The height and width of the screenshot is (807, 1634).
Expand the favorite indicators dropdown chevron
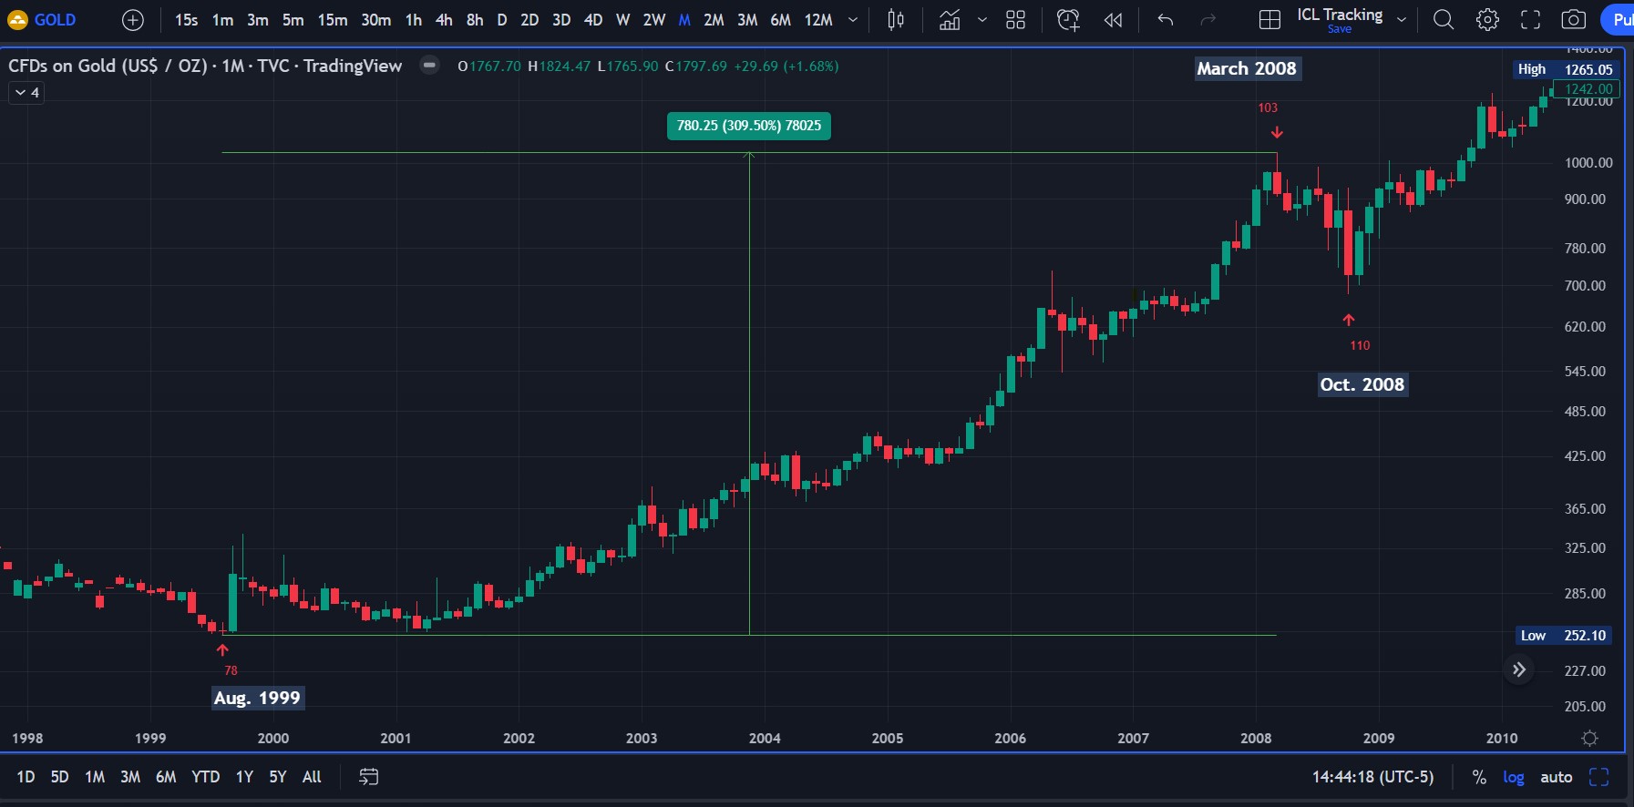pos(982,19)
